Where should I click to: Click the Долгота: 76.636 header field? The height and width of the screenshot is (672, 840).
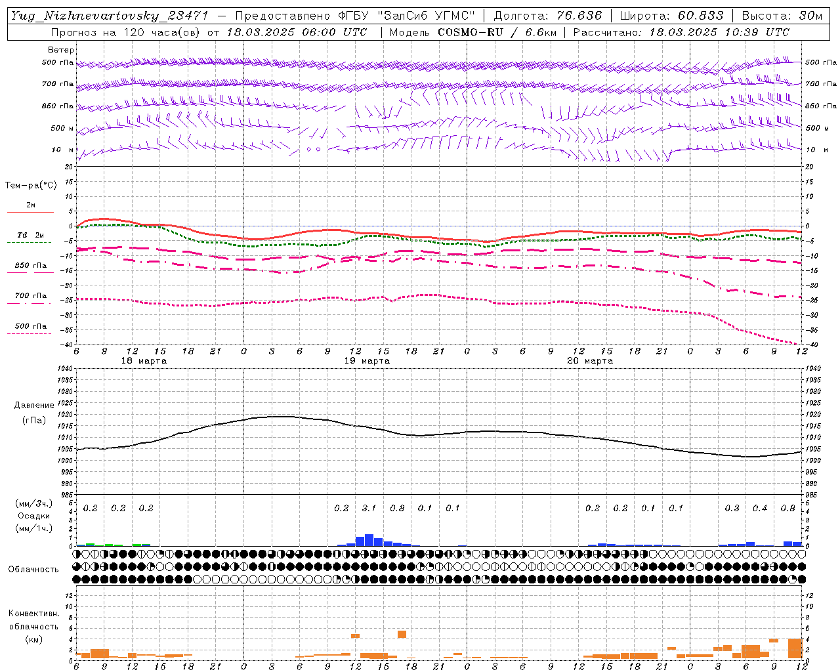tap(547, 16)
